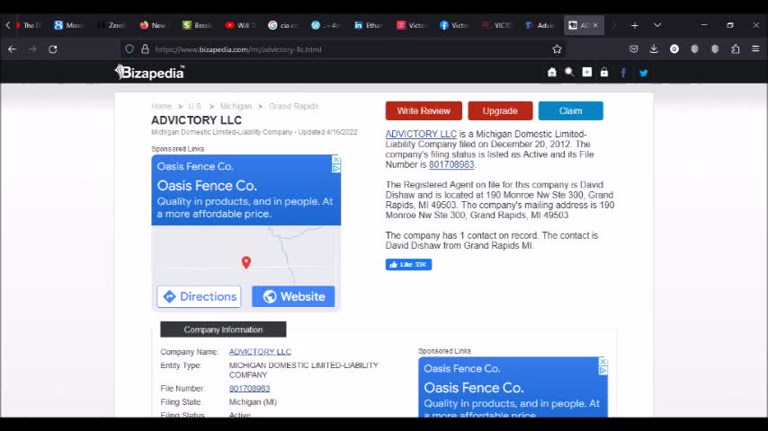Open the Bizapedia search magnifier icon
This screenshot has width=768, height=431.
point(569,73)
